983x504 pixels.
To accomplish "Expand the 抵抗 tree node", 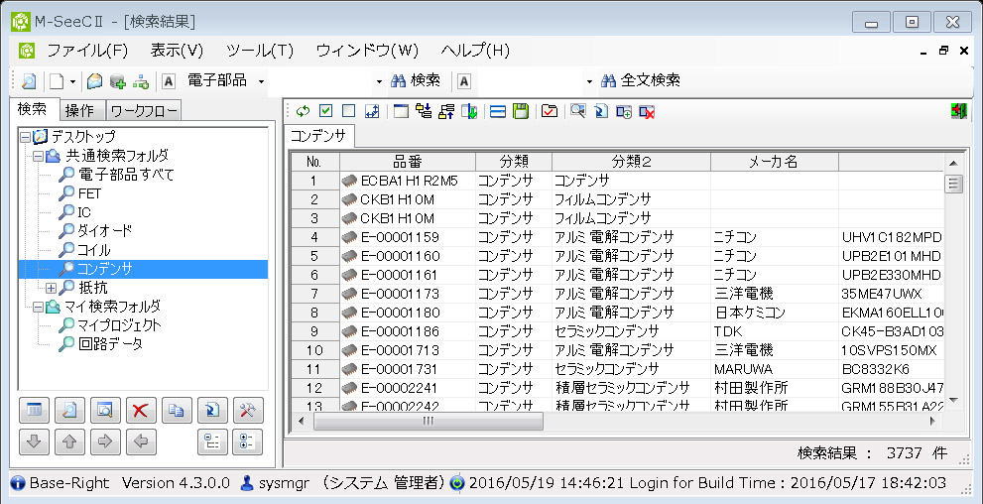I will (x=51, y=288).
